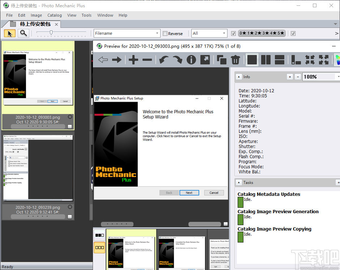Expand toolbar overflow chevron

click(337, 33)
